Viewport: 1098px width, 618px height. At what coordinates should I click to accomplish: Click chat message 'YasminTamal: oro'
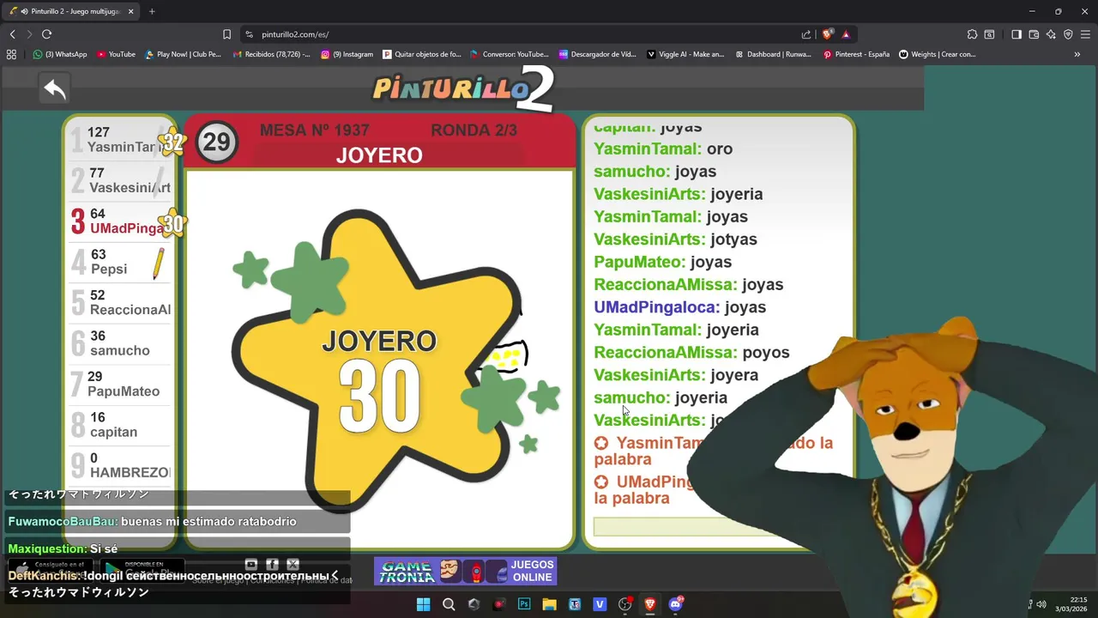(663, 148)
